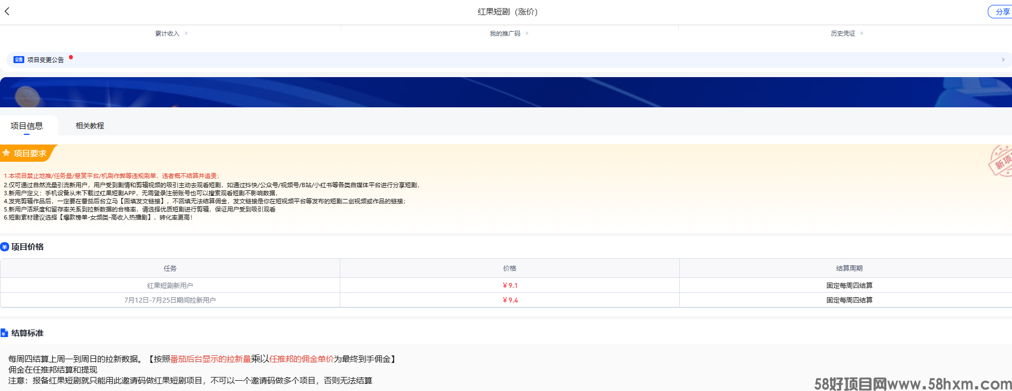Screen dimensions: 1012x391
Task: Click the blue 公告 announcement badge icon
Action: 19,60
